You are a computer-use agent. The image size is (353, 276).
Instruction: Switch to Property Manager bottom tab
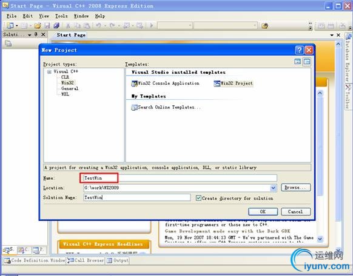tap(39, 250)
